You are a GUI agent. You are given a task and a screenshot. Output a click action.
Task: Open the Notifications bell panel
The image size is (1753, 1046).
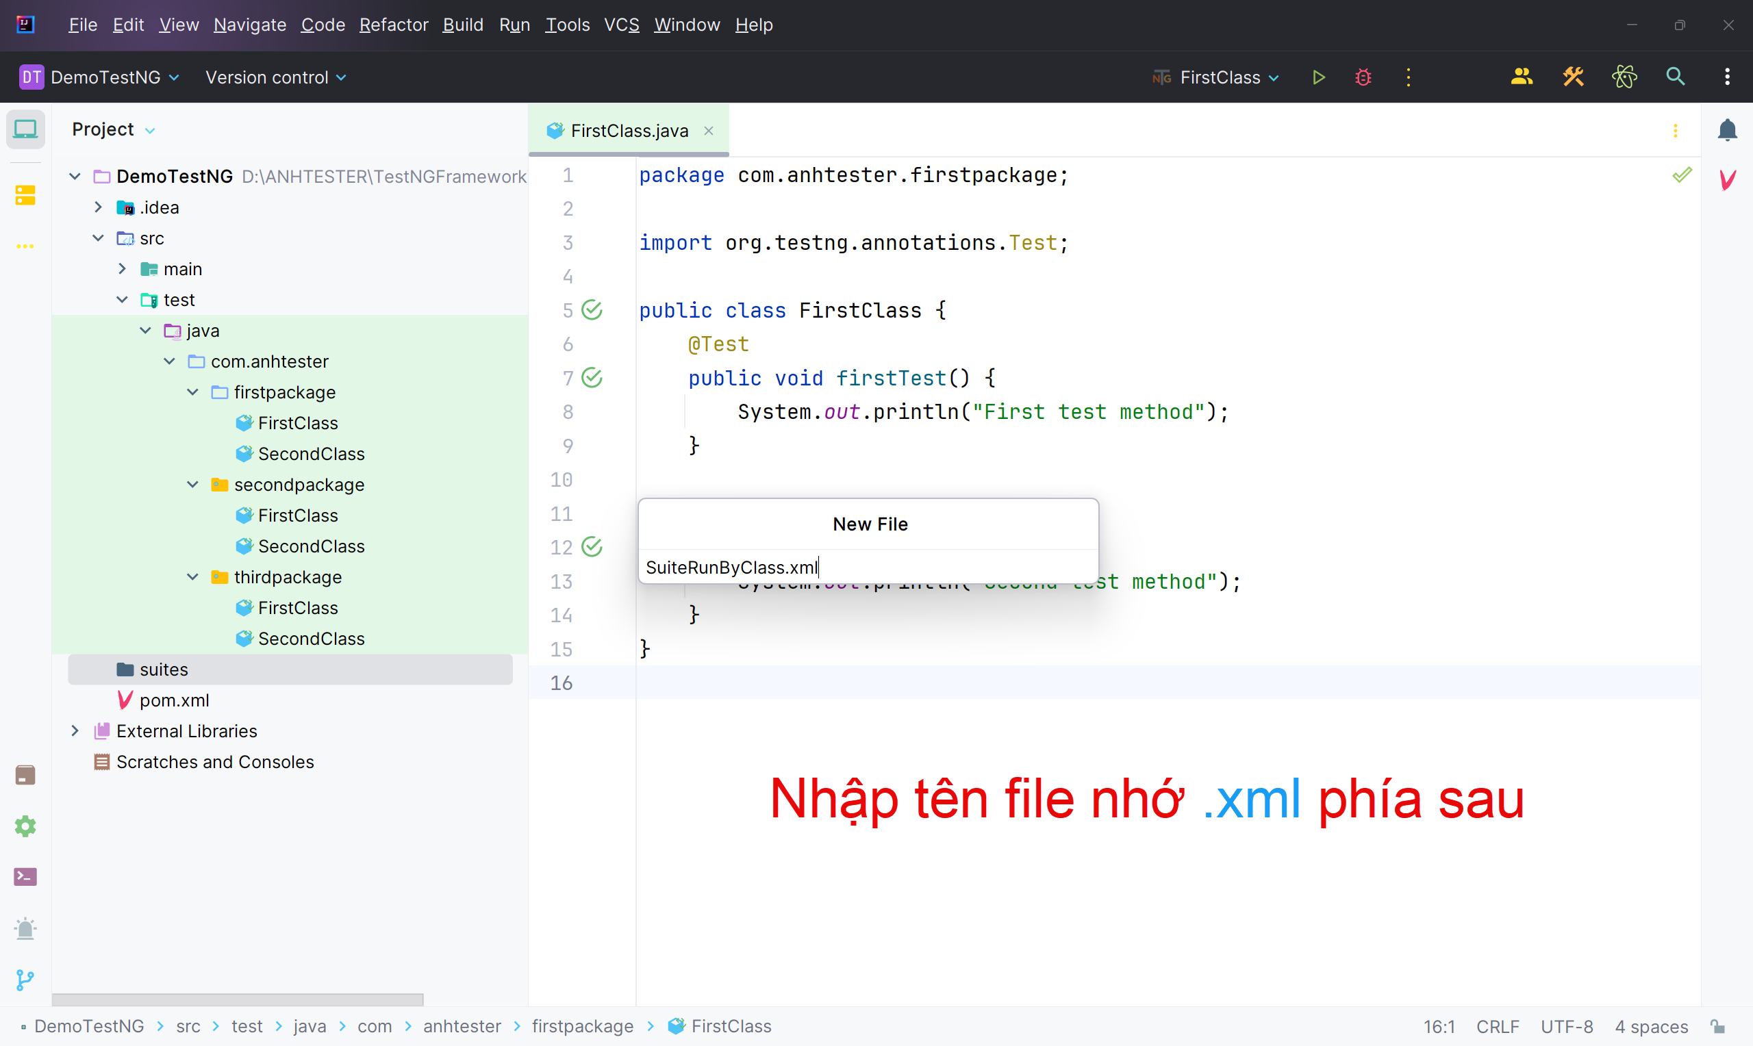(x=1727, y=130)
